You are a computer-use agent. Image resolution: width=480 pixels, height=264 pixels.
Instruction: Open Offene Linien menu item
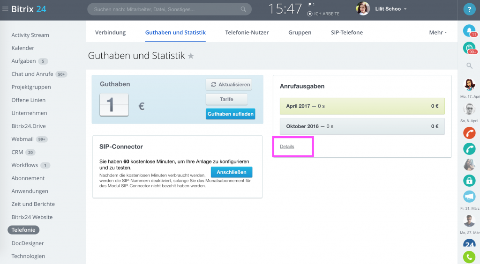pyautogui.click(x=29, y=100)
